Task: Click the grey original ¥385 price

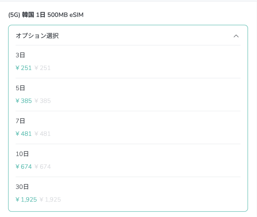Action: click(43, 101)
